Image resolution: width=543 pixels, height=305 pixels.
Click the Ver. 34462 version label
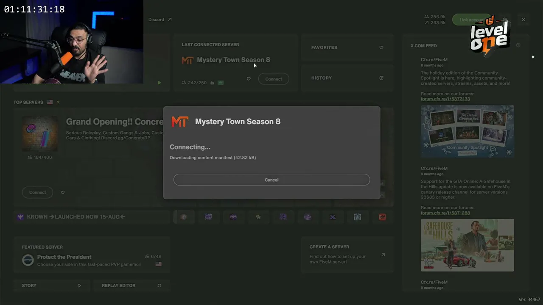(x=529, y=299)
